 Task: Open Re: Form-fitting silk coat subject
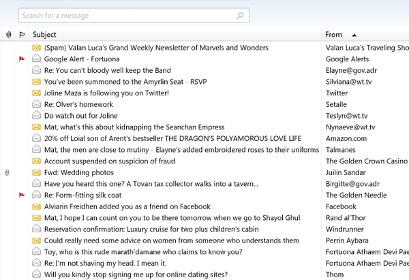pos(83,196)
